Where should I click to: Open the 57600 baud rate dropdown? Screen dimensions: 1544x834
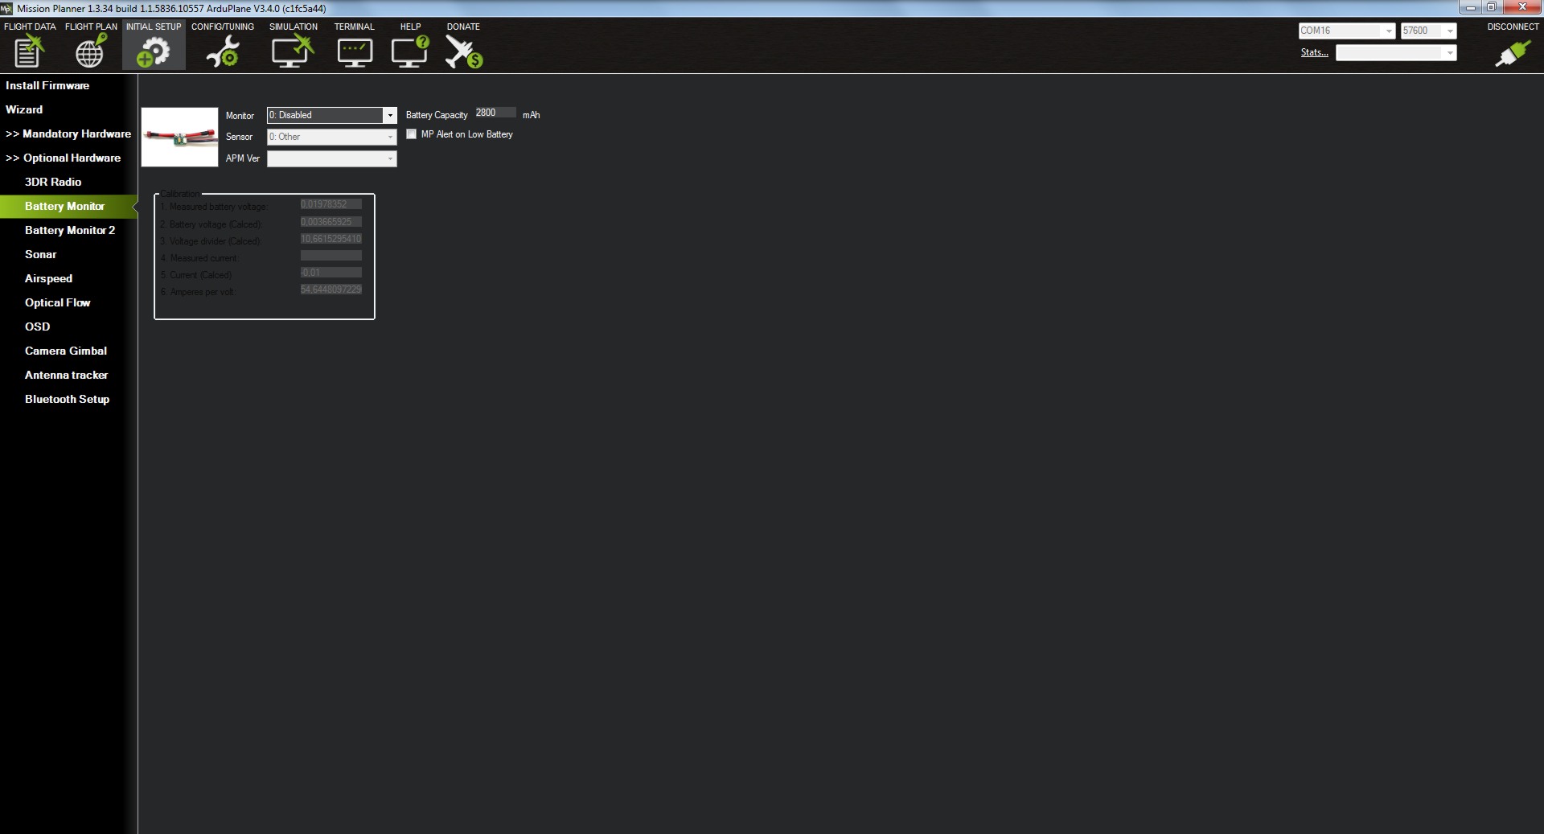click(x=1449, y=31)
